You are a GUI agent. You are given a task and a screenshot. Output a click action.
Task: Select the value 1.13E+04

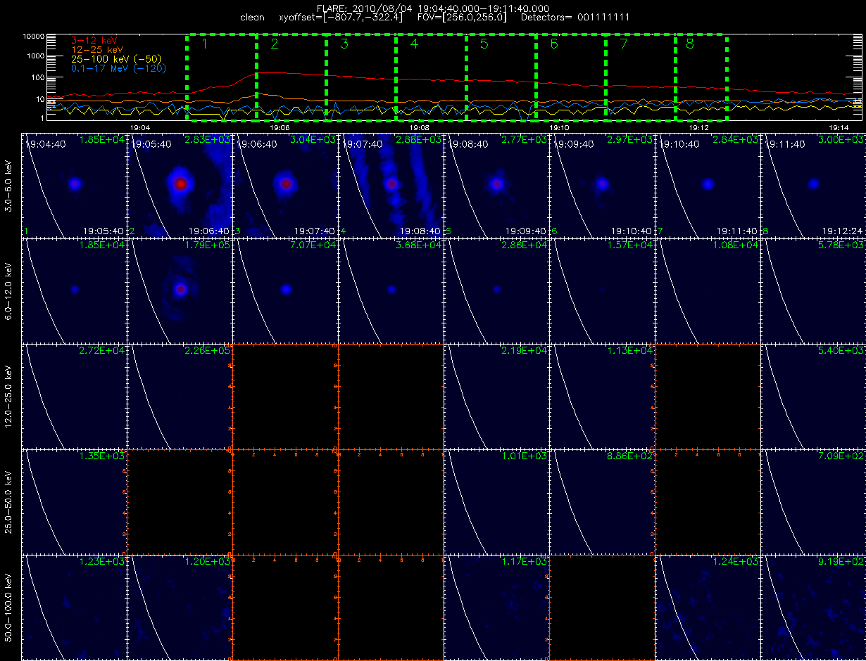(x=629, y=350)
